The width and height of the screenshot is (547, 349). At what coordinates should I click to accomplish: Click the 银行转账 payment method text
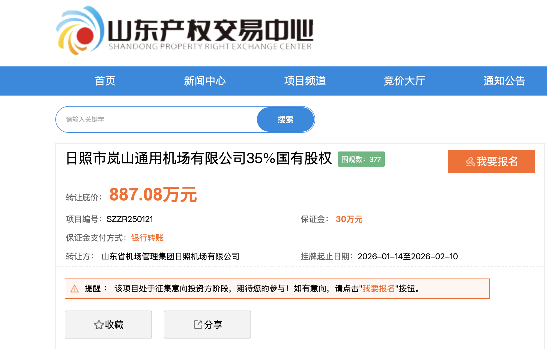pyautogui.click(x=147, y=238)
